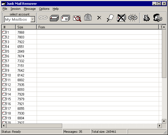Click the envelope icon for message 7
The height and width of the screenshot is (135, 168).
(x=4, y=61)
